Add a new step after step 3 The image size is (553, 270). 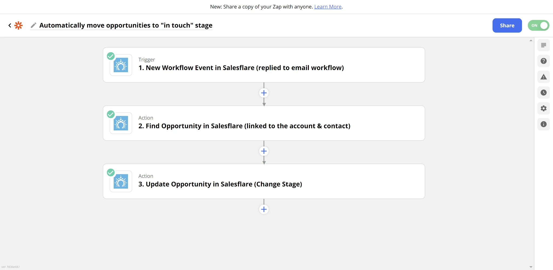pyautogui.click(x=264, y=209)
